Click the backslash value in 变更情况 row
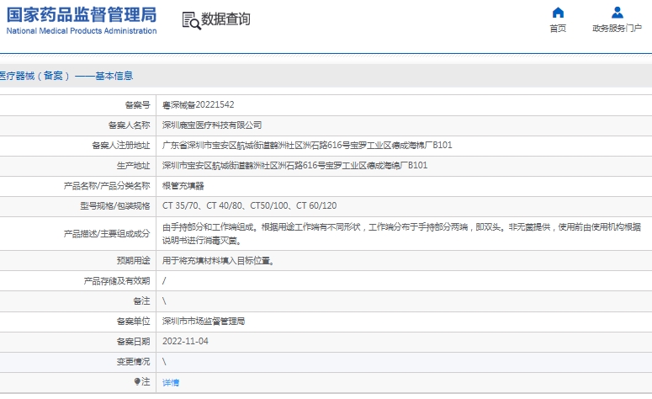Viewport: 652px width, 399px height. 164,362
